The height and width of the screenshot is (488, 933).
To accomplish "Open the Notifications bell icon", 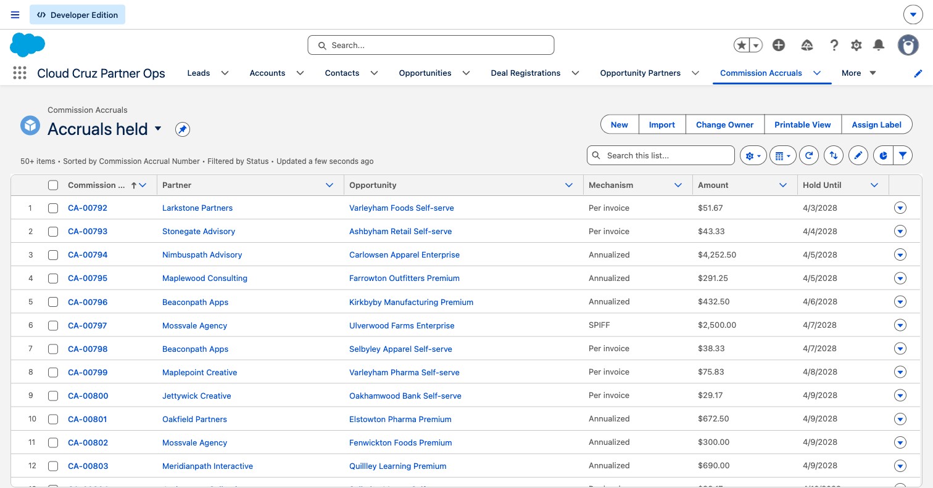I will (879, 45).
